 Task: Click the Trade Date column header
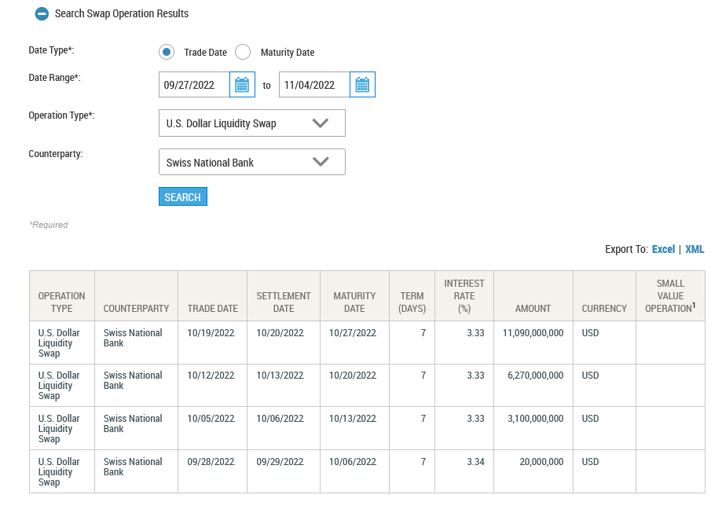coord(212,308)
